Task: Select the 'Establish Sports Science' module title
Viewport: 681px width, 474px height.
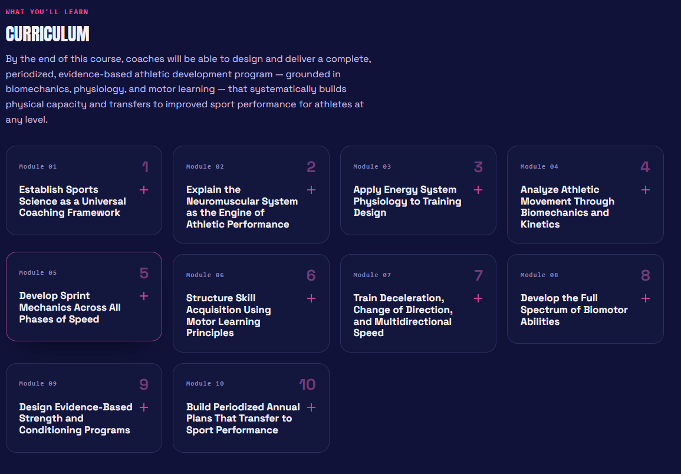Action: (x=73, y=201)
